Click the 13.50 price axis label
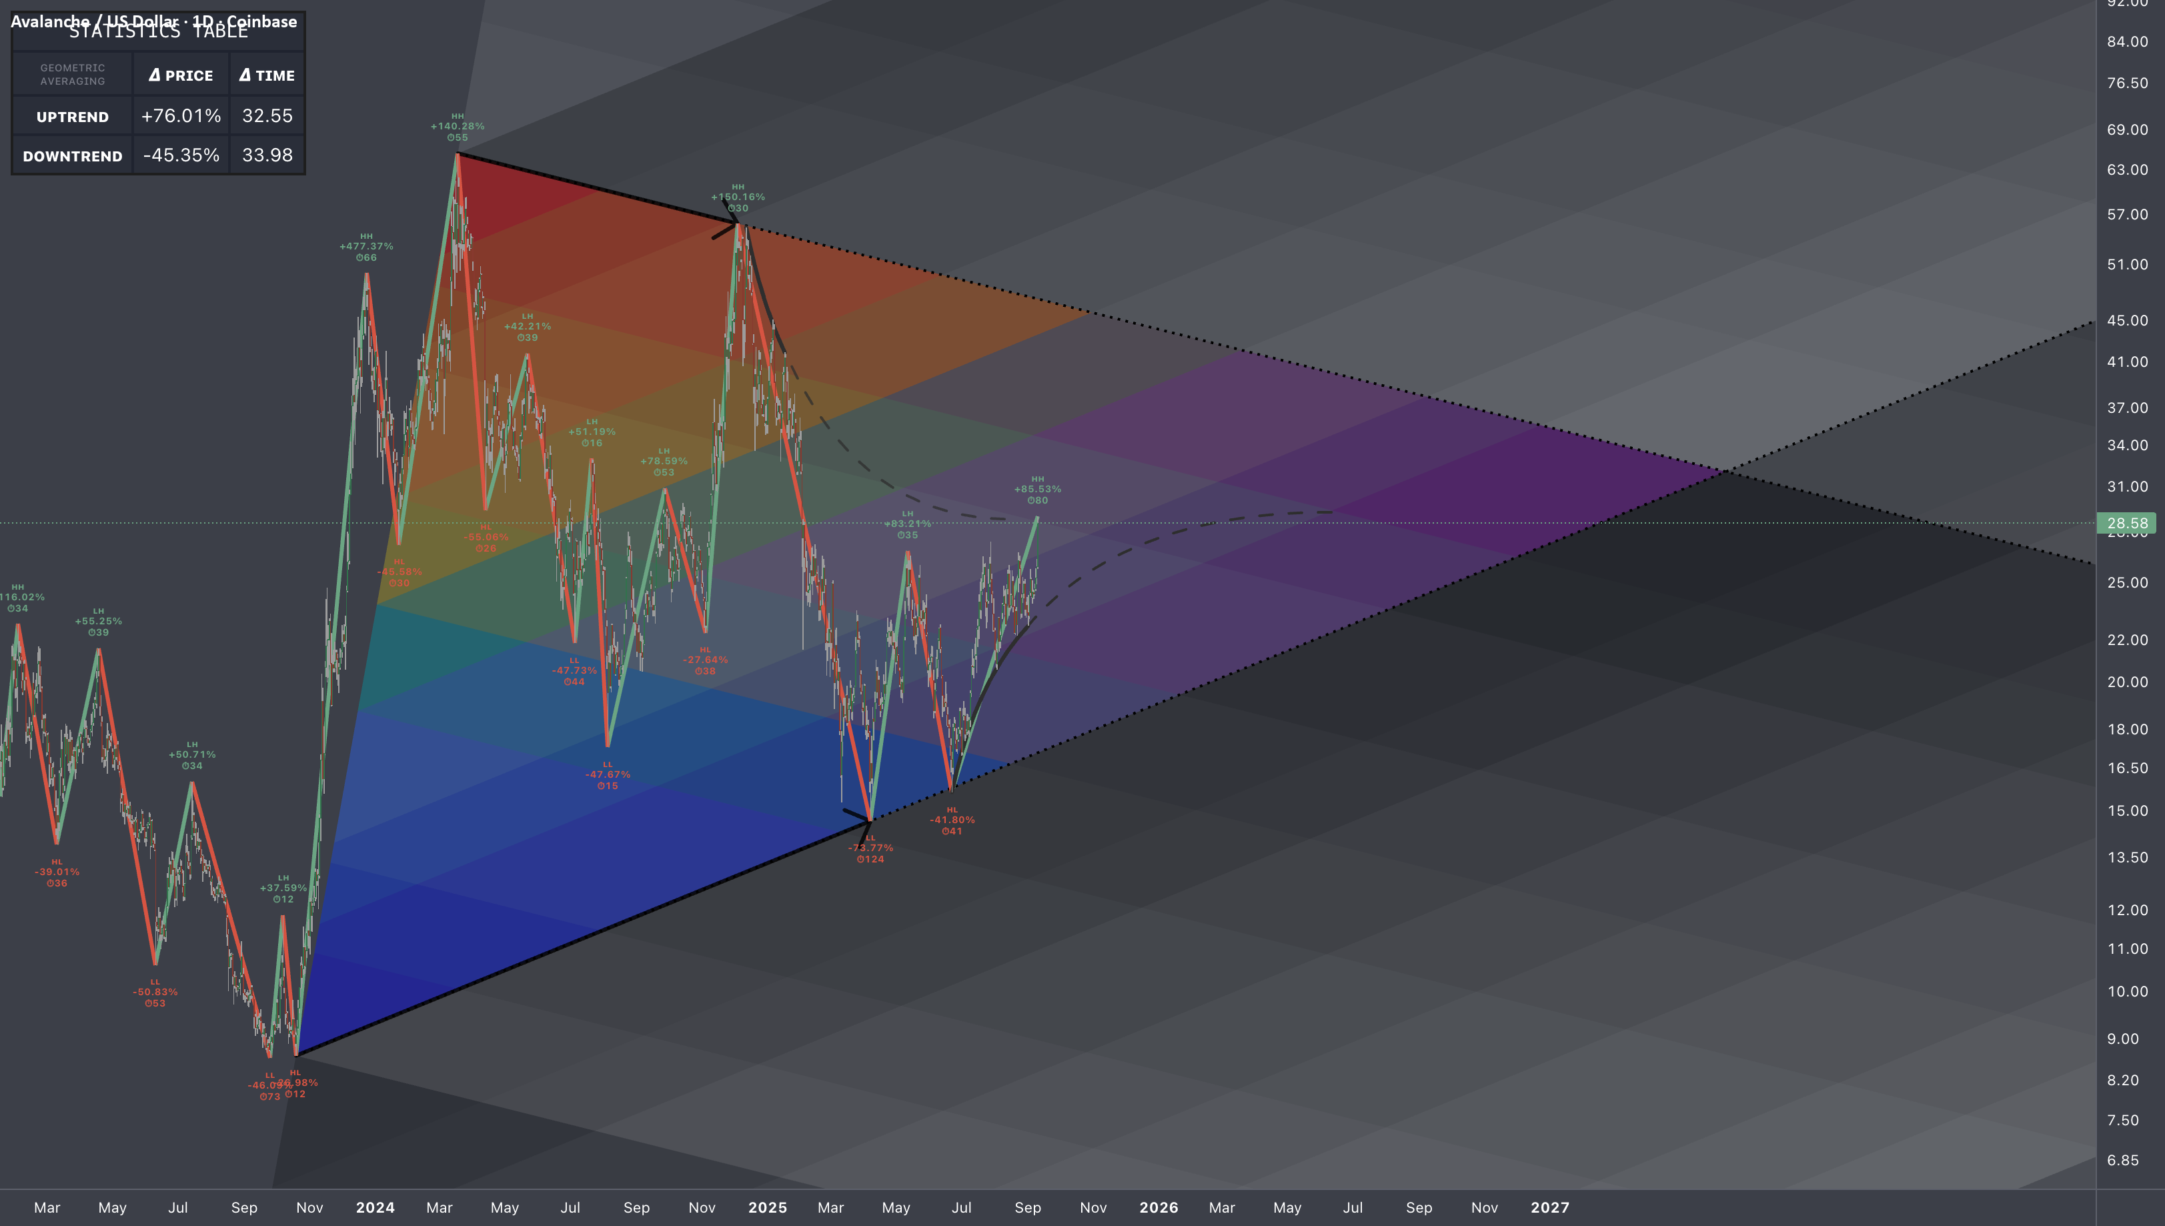 pos(2127,857)
